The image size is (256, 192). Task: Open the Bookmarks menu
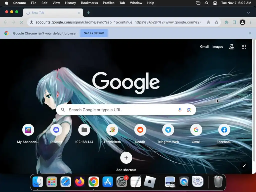(89, 3)
